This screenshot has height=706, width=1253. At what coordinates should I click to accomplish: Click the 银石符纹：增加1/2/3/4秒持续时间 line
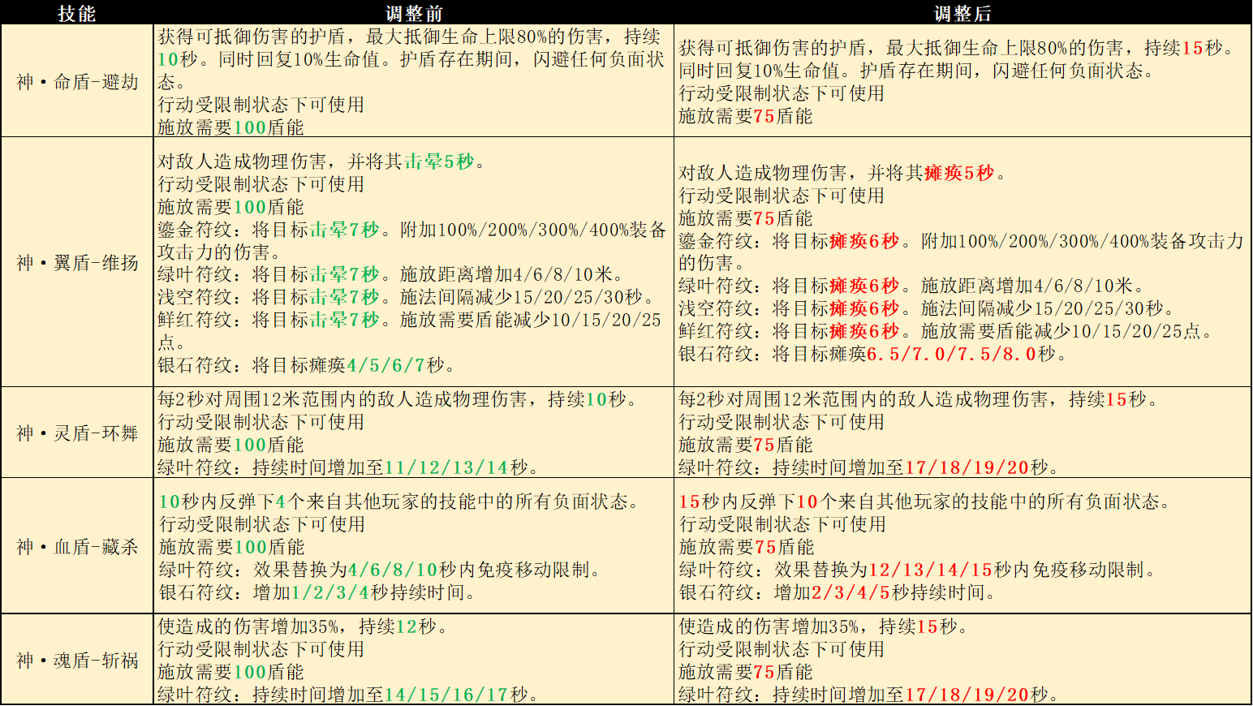[x=317, y=592]
